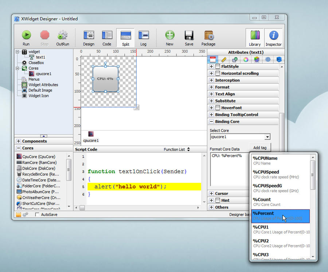
Task: Click the gears icon in status bar
Action: point(25,215)
